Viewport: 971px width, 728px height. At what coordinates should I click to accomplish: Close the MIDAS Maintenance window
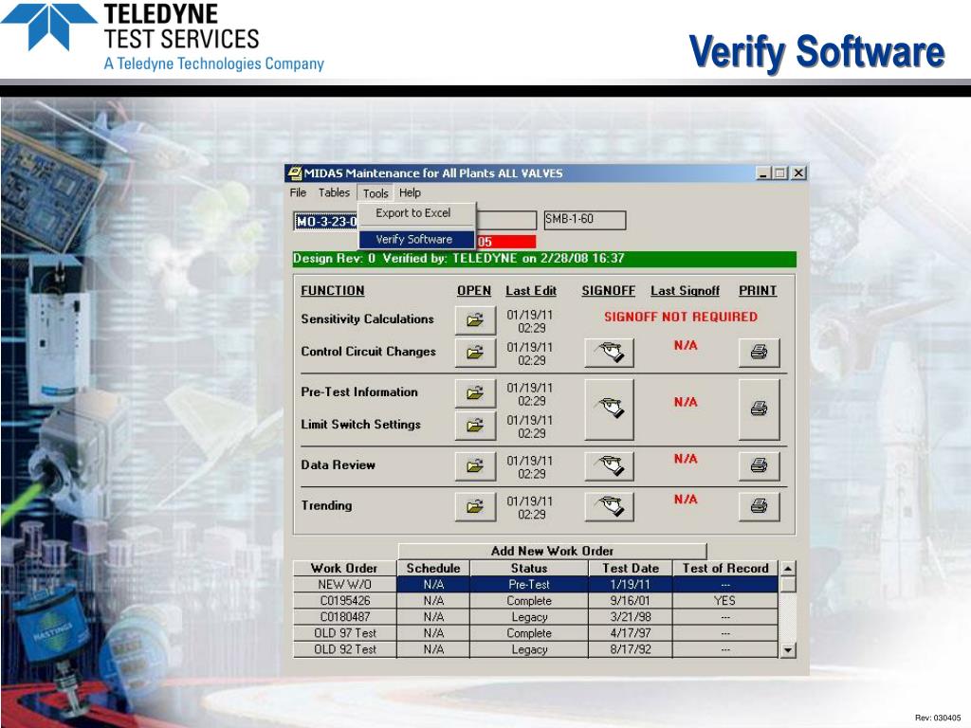tap(798, 173)
